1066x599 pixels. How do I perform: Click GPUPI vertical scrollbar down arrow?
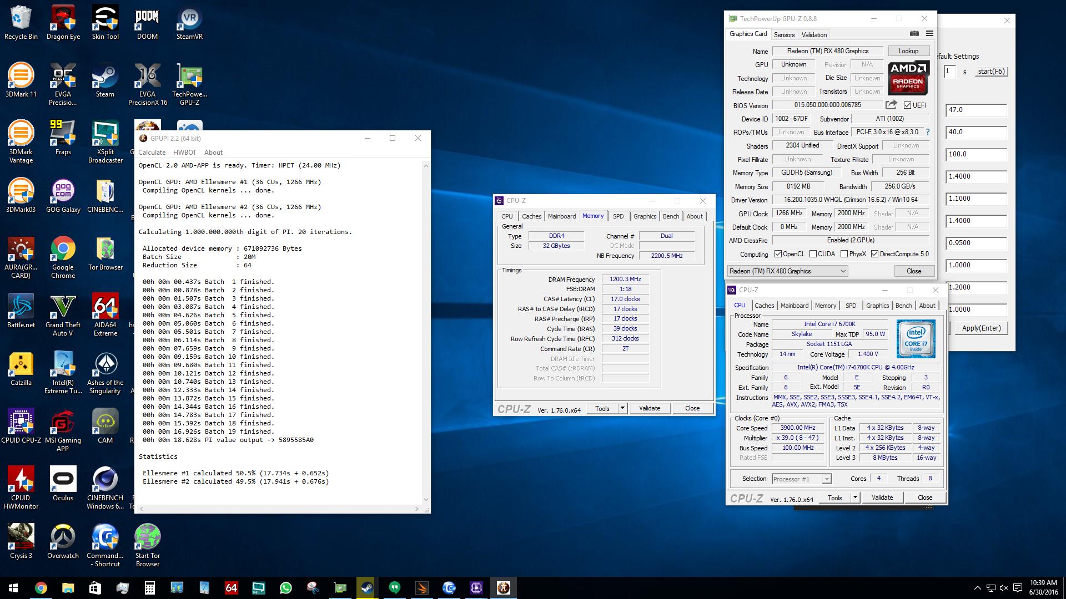tap(426, 499)
